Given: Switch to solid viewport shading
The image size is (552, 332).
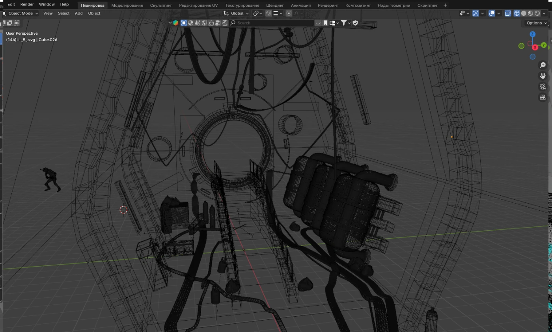Looking at the screenshot, I should [x=524, y=13].
